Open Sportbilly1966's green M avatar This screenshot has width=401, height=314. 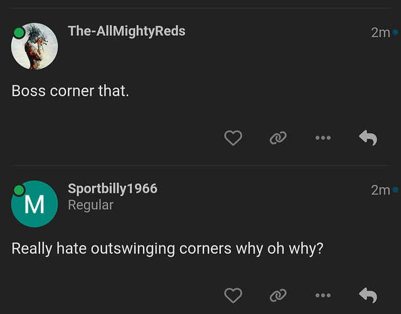(35, 203)
